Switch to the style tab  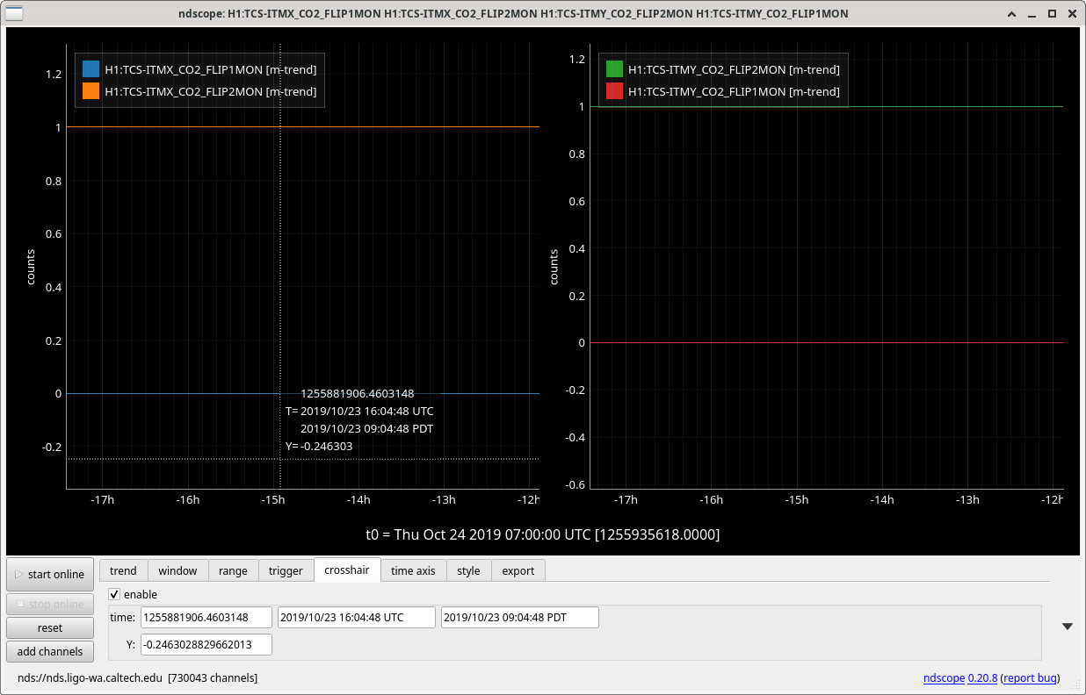point(468,570)
